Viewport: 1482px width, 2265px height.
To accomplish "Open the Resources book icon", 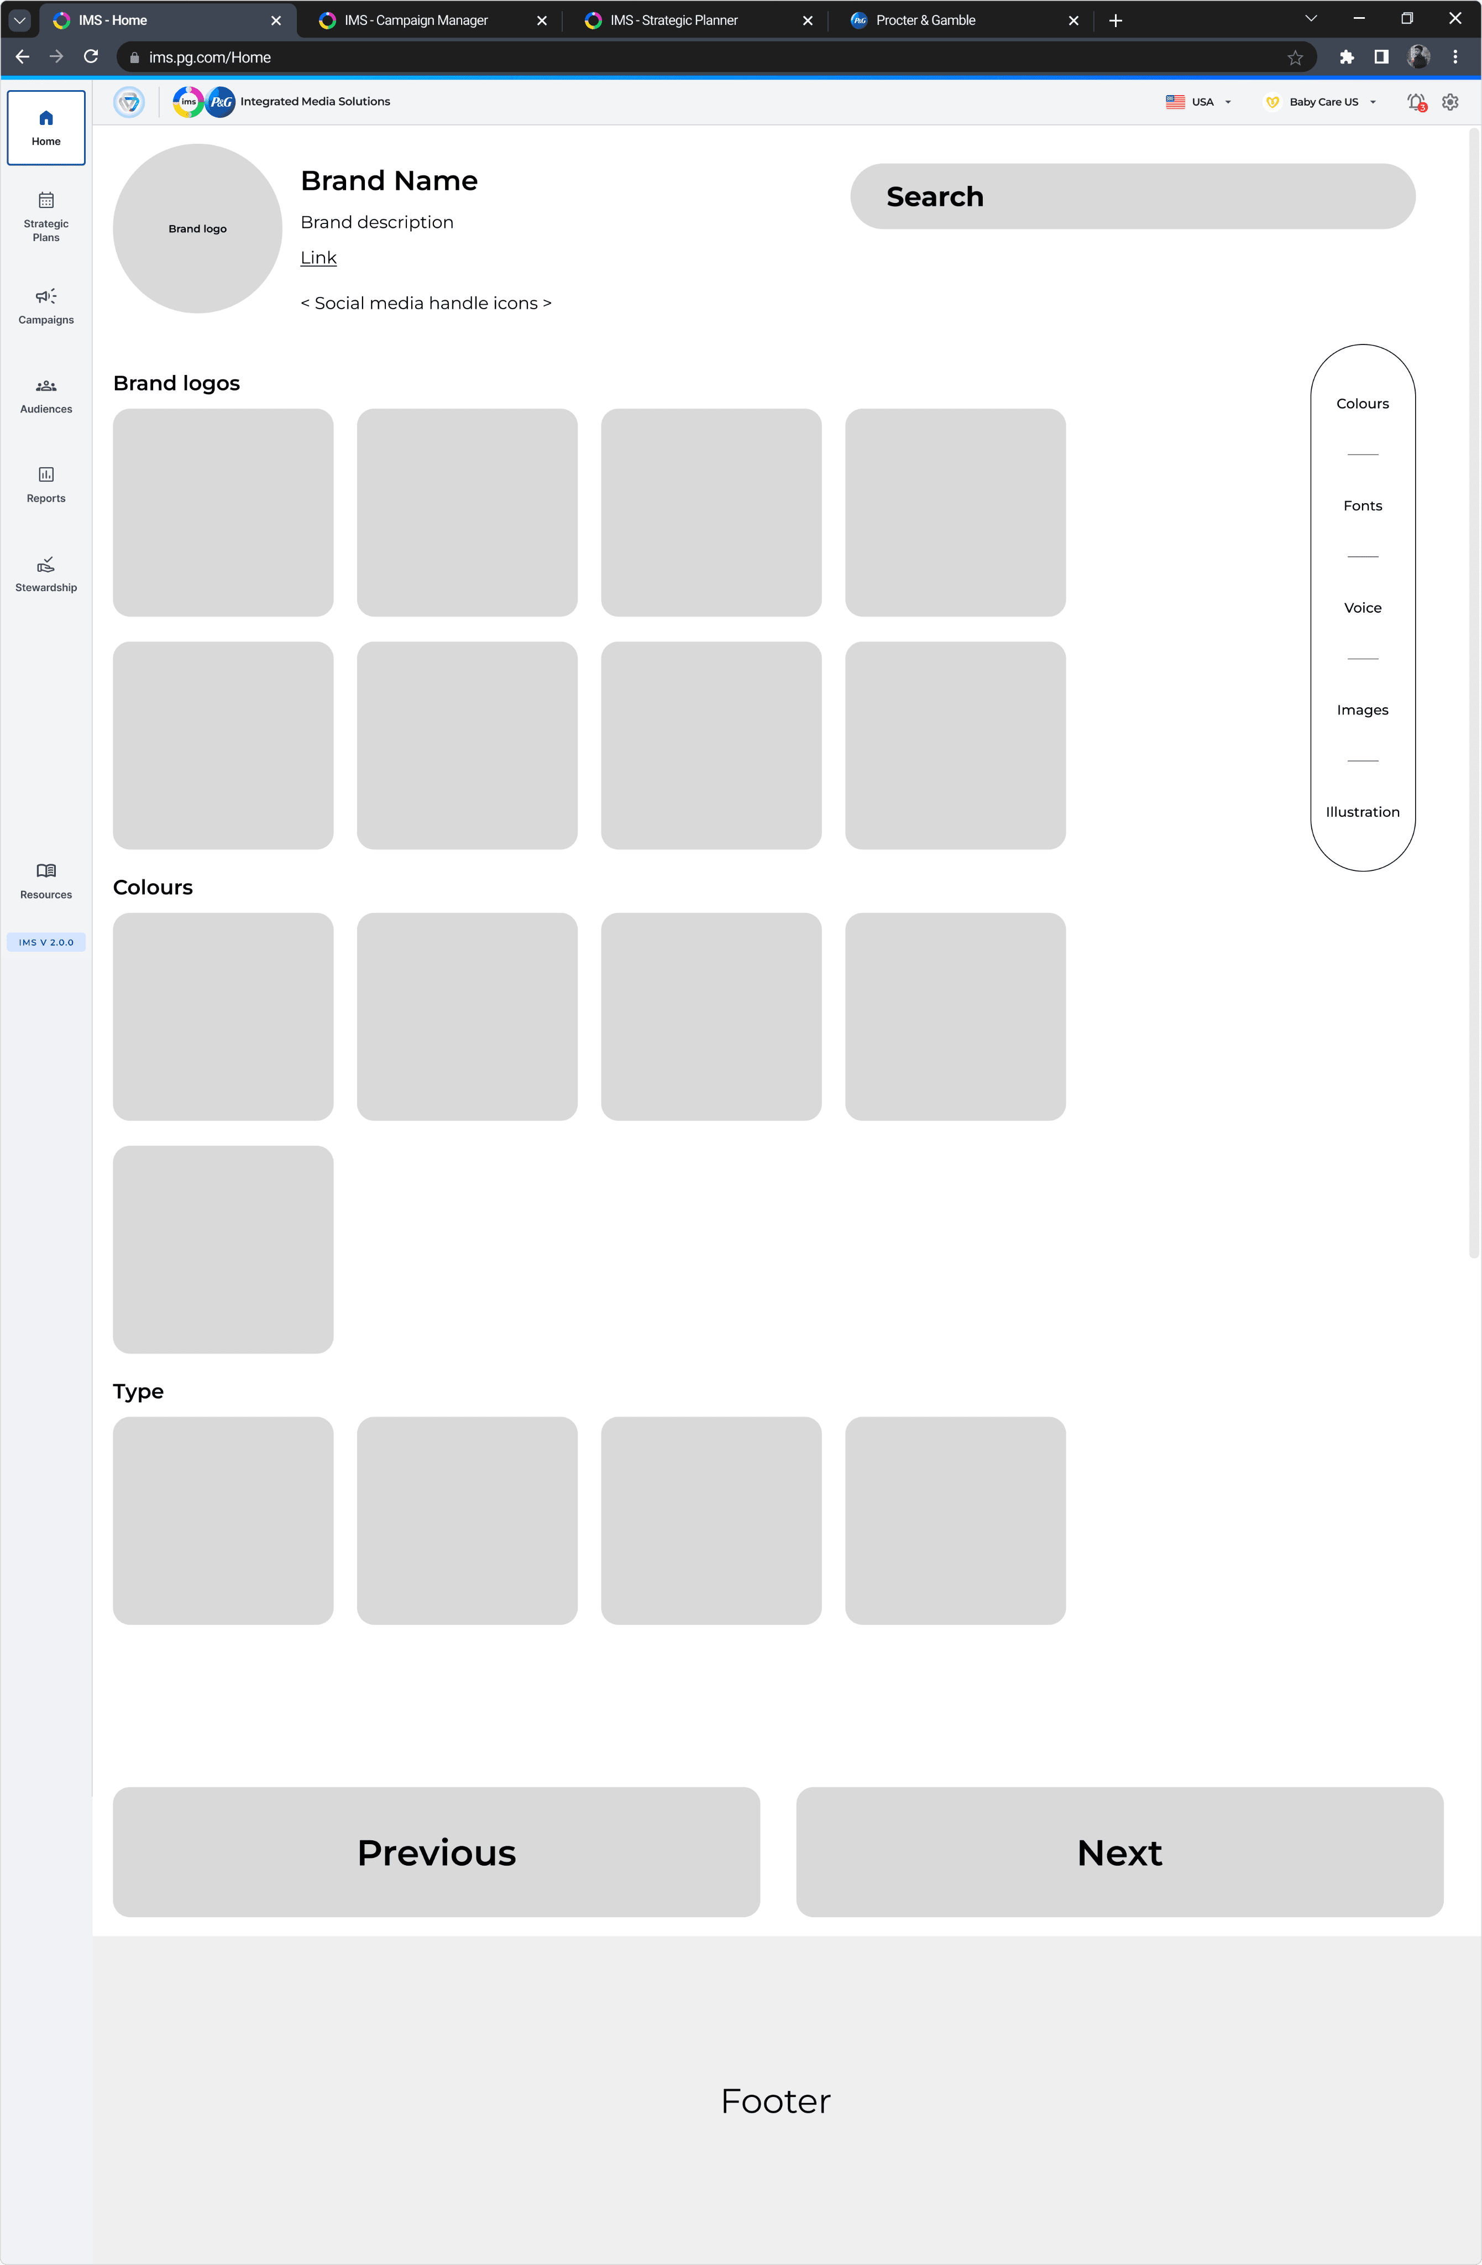I will point(46,871).
